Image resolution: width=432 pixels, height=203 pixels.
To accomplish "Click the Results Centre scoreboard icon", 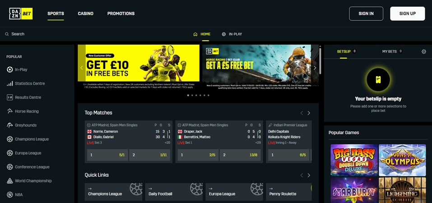I will 10,97.
